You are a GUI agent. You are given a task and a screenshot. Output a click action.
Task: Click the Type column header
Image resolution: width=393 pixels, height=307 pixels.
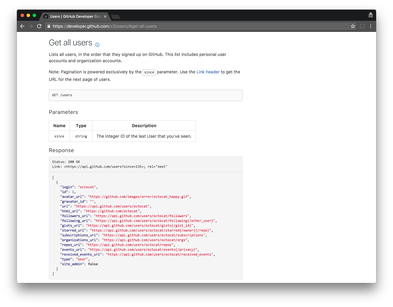coord(81,126)
